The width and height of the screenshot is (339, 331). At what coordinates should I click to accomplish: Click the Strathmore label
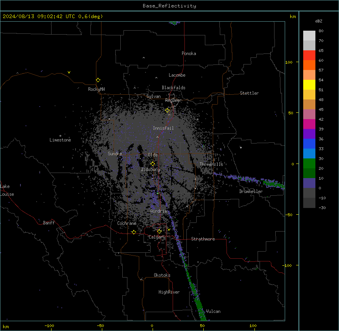[203, 239]
